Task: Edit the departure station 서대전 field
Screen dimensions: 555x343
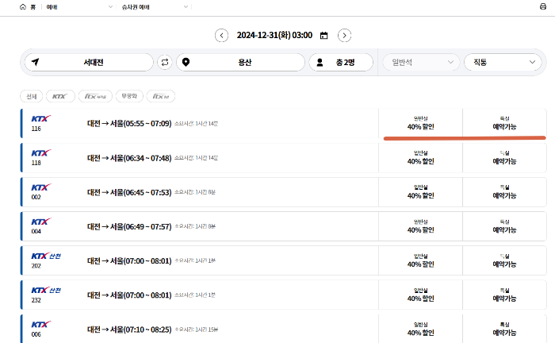Action: point(89,63)
